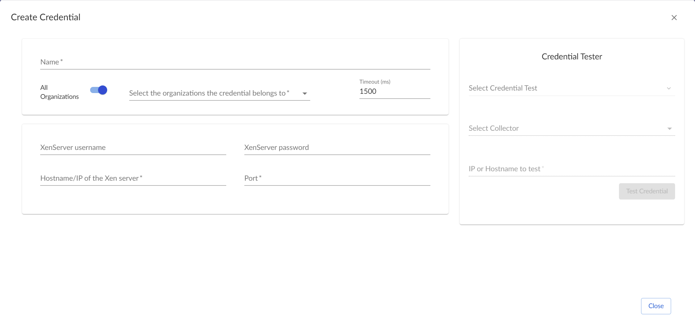695x319 pixels.
Task: Disable the All Organizations toggle switch
Action: 99,90
